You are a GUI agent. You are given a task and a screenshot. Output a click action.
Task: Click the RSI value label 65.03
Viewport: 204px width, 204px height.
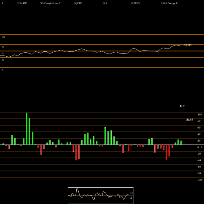(188, 45)
